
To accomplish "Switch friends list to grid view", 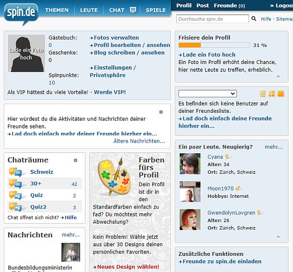I will [x=272, y=94].
